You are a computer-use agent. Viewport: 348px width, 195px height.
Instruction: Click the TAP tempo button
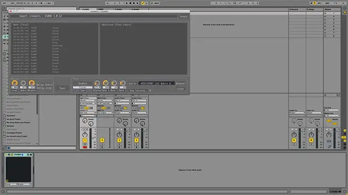(12, 3)
